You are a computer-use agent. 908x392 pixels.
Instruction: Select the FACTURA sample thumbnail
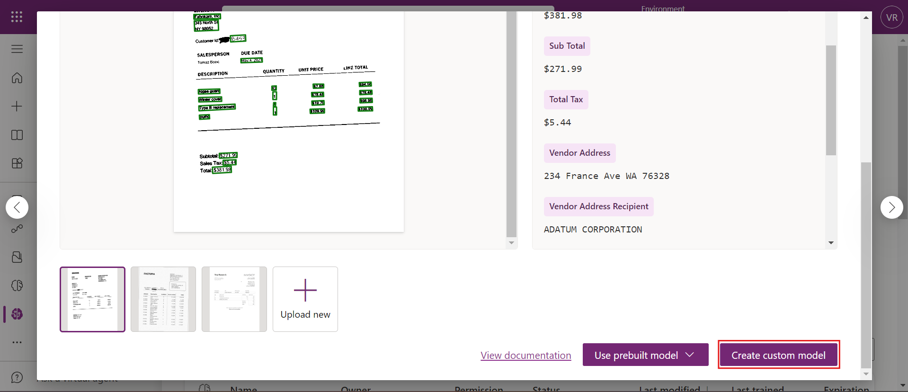pos(163,299)
